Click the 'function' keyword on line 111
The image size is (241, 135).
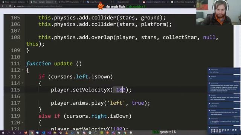38,63
